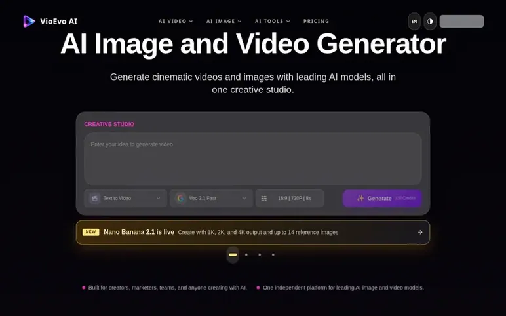Select the third carousel dot indicator
The width and height of the screenshot is (506, 316).
260,254
